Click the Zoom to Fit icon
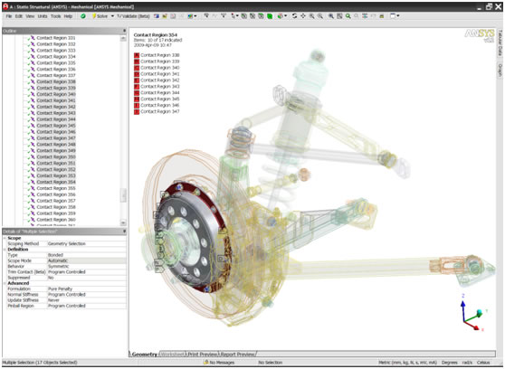505x369 pixels. [339, 15]
